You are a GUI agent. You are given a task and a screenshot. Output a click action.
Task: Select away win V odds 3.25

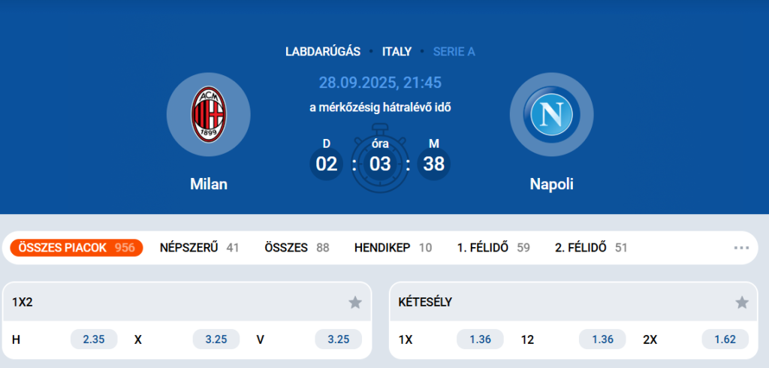coord(339,339)
